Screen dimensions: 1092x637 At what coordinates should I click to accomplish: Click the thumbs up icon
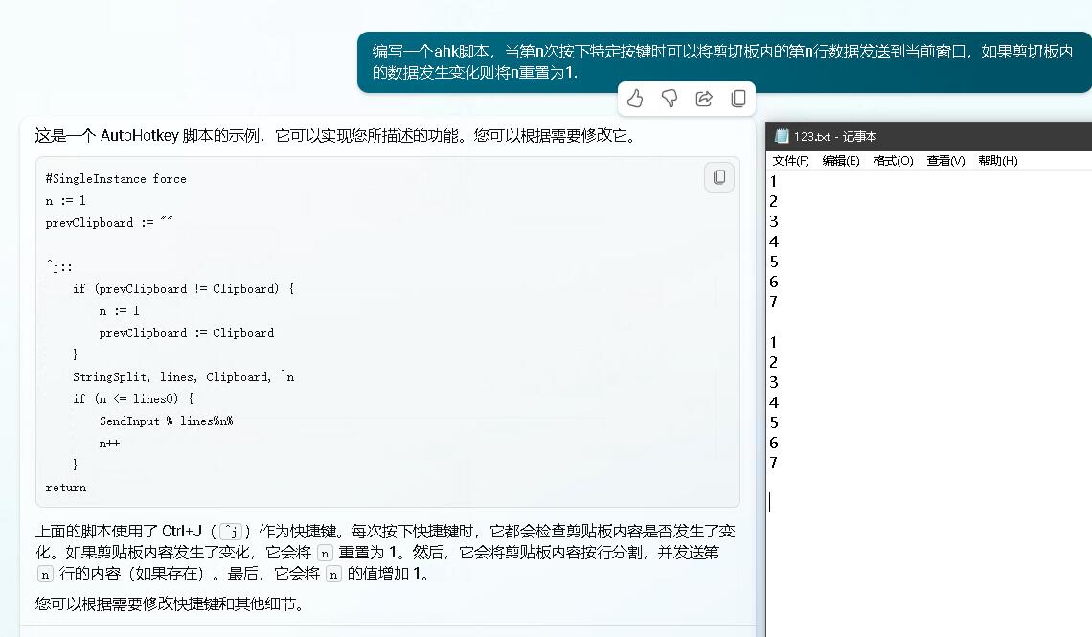coord(635,99)
